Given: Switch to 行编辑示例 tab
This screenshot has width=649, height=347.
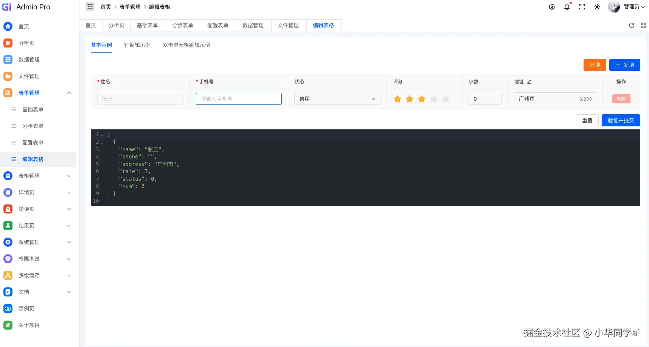Looking at the screenshot, I should (137, 45).
